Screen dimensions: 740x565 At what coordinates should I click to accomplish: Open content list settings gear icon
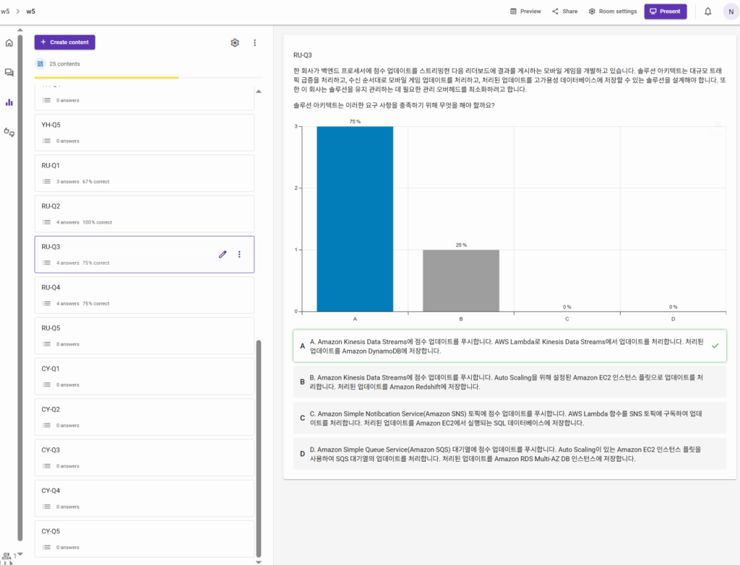(x=235, y=43)
